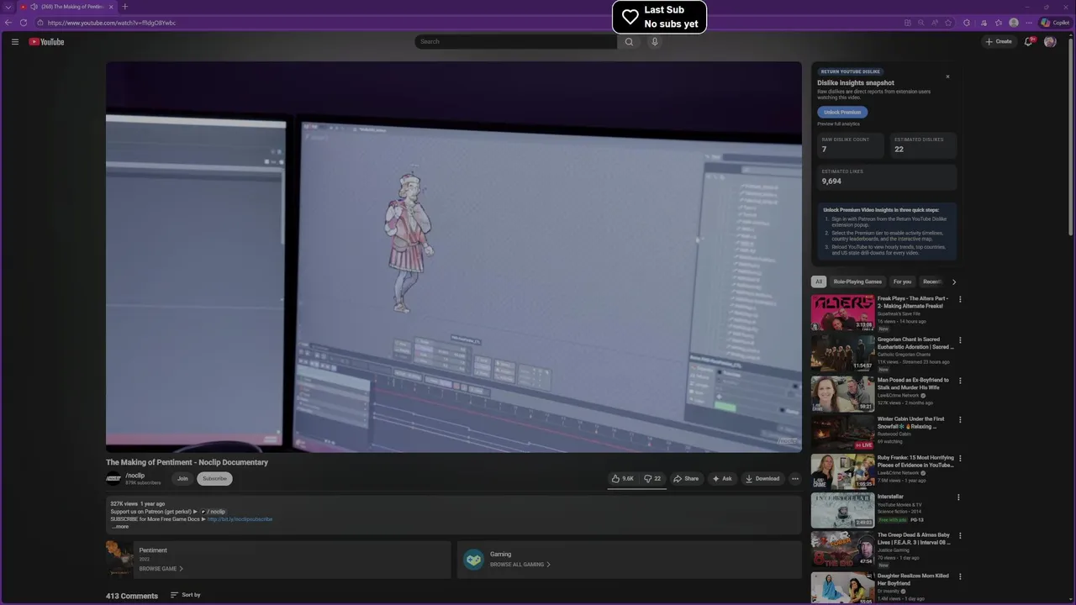Browse the Pentiment game card
The height and width of the screenshot is (605, 1076).
[278, 560]
